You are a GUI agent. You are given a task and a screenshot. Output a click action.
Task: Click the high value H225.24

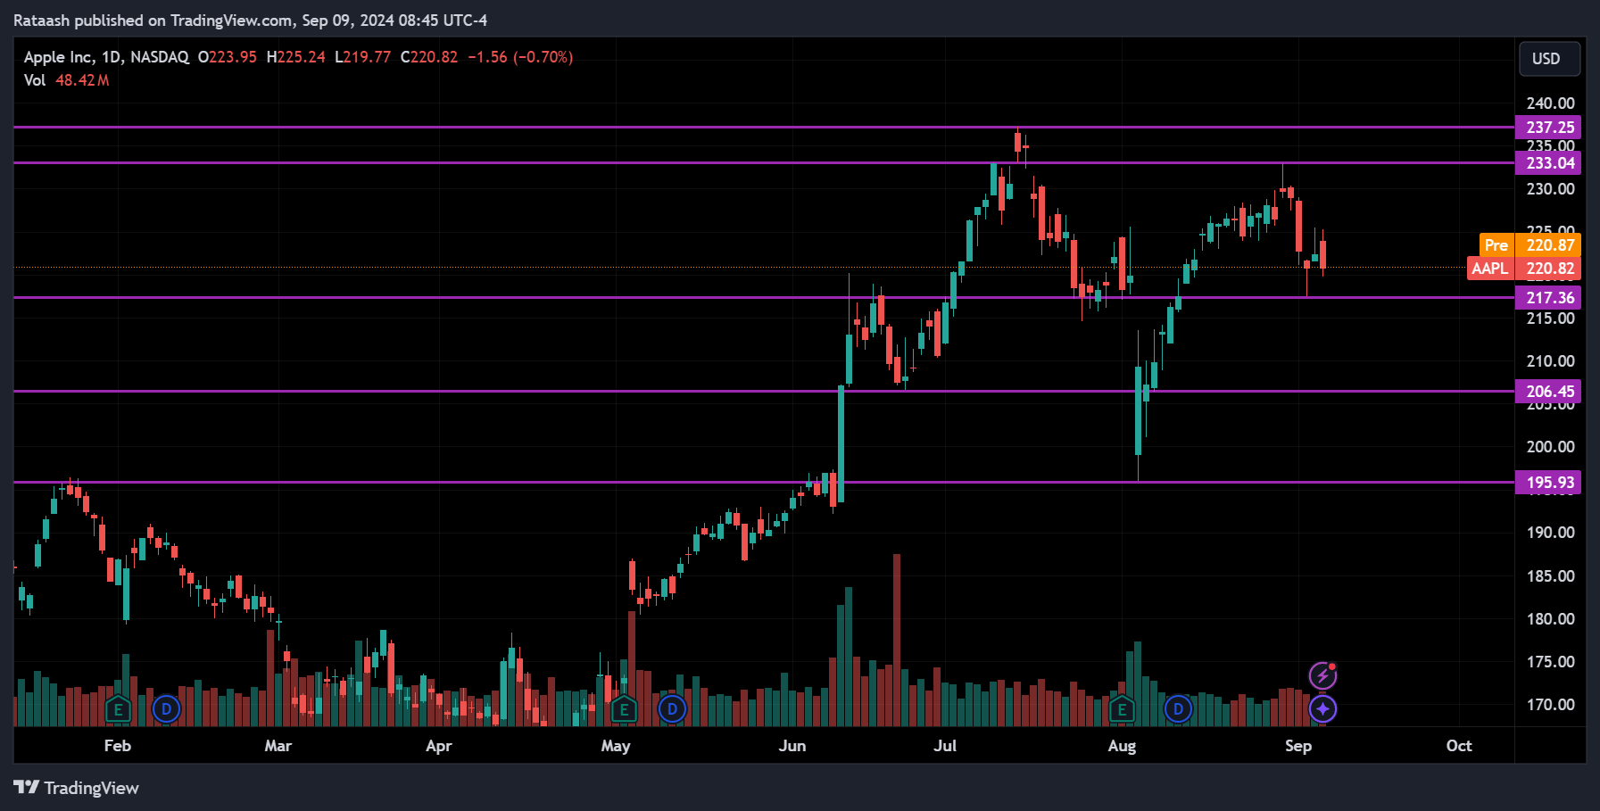coord(296,57)
